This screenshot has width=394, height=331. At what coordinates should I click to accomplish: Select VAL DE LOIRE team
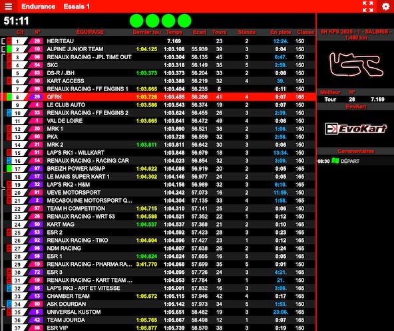(x=65, y=121)
